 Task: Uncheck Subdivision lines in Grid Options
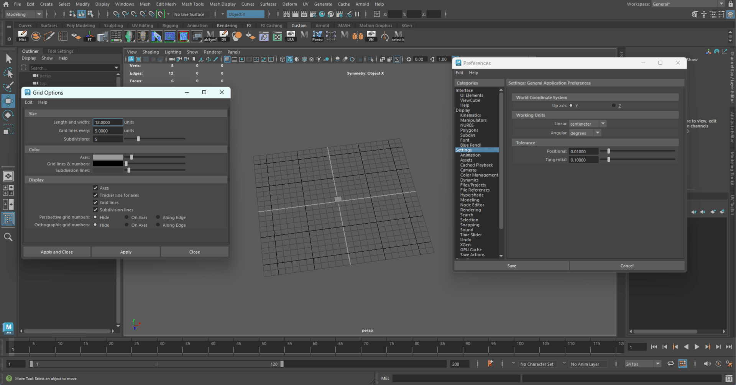pos(95,210)
